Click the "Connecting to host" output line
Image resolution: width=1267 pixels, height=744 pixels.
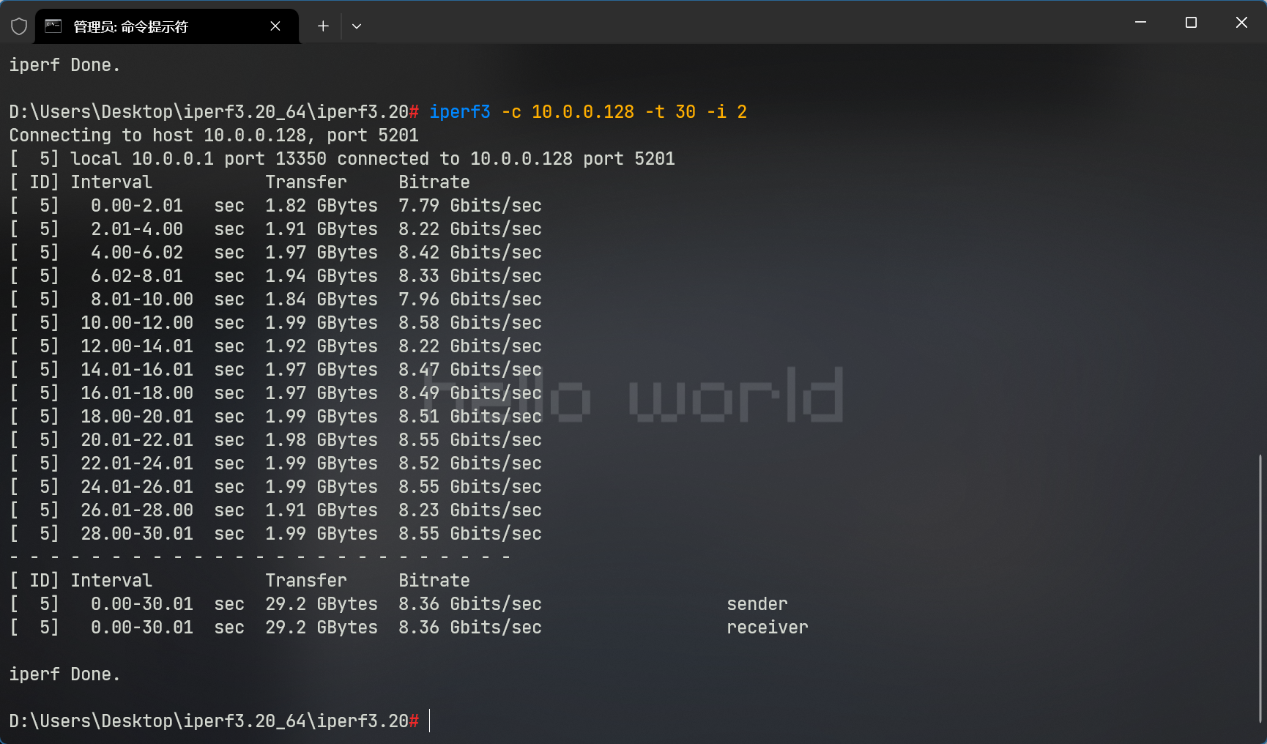click(213, 135)
